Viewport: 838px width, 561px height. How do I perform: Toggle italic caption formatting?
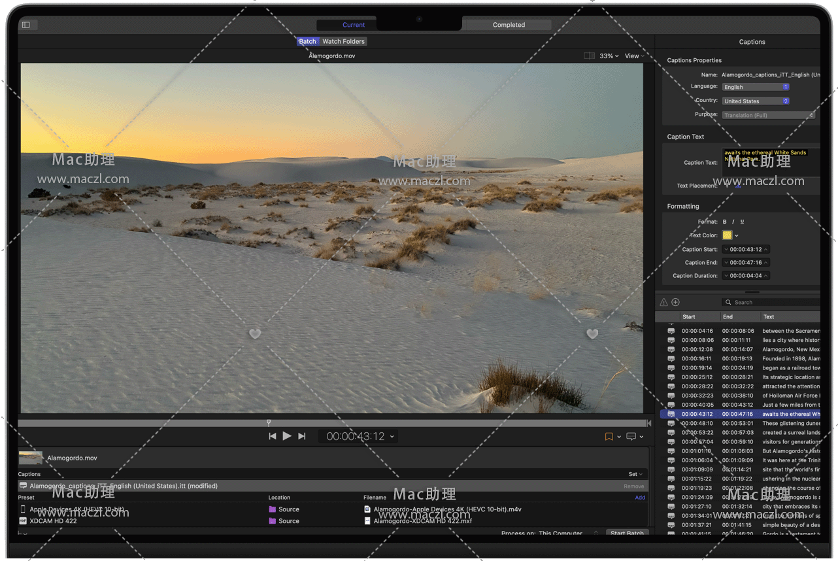click(x=733, y=222)
